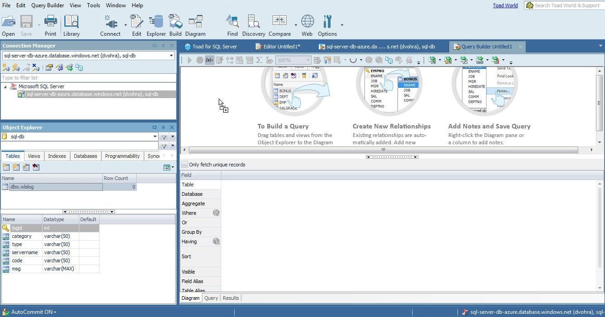
Task: Open the connection dropdown in Connection Manager
Action: point(171,56)
